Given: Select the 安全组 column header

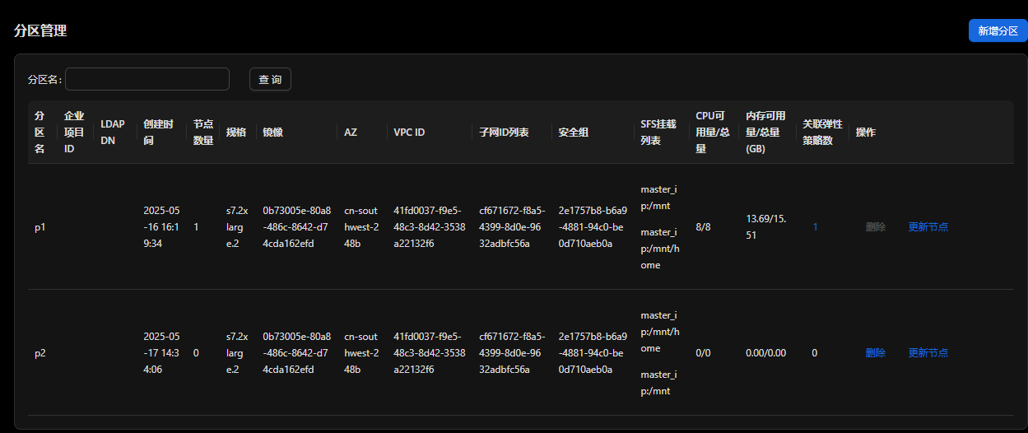Looking at the screenshot, I should (x=574, y=132).
